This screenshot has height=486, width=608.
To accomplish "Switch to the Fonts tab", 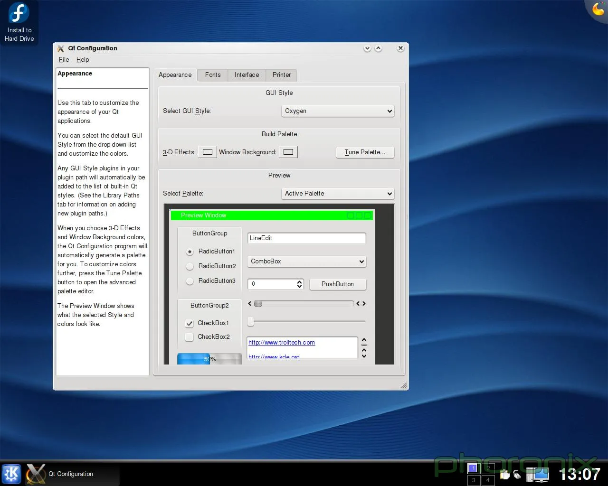I will pos(213,75).
